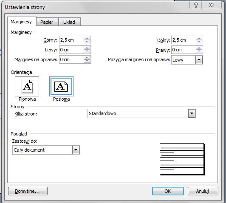Switch to the Papier tab
The width and height of the screenshot is (226, 203).
pyautogui.click(x=47, y=22)
